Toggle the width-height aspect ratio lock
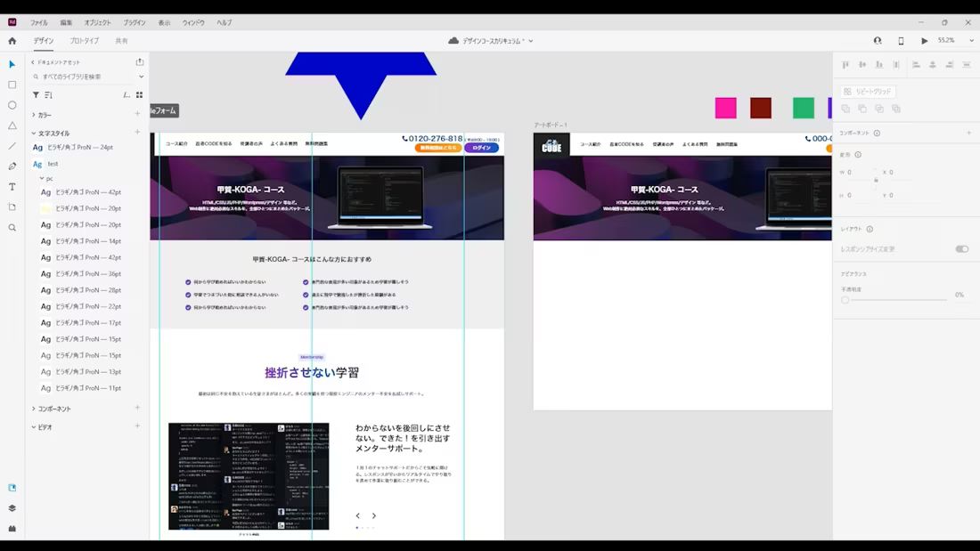Viewport: 980px width, 551px height. click(x=876, y=180)
